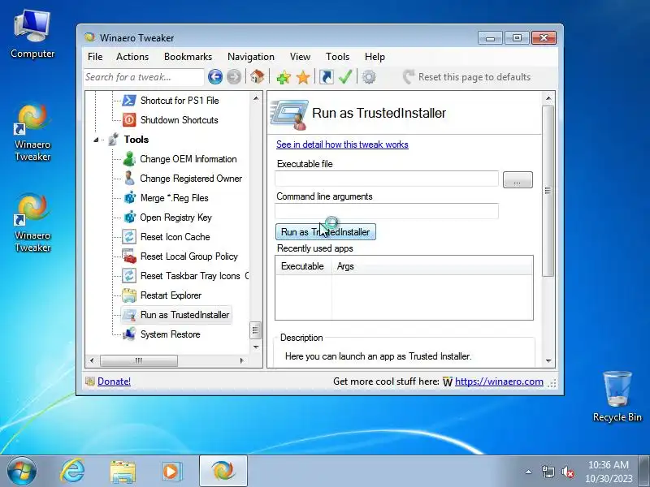Click the Run as TrustedInstaller button
The height and width of the screenshot is (487, 650).
click(326, 232)
